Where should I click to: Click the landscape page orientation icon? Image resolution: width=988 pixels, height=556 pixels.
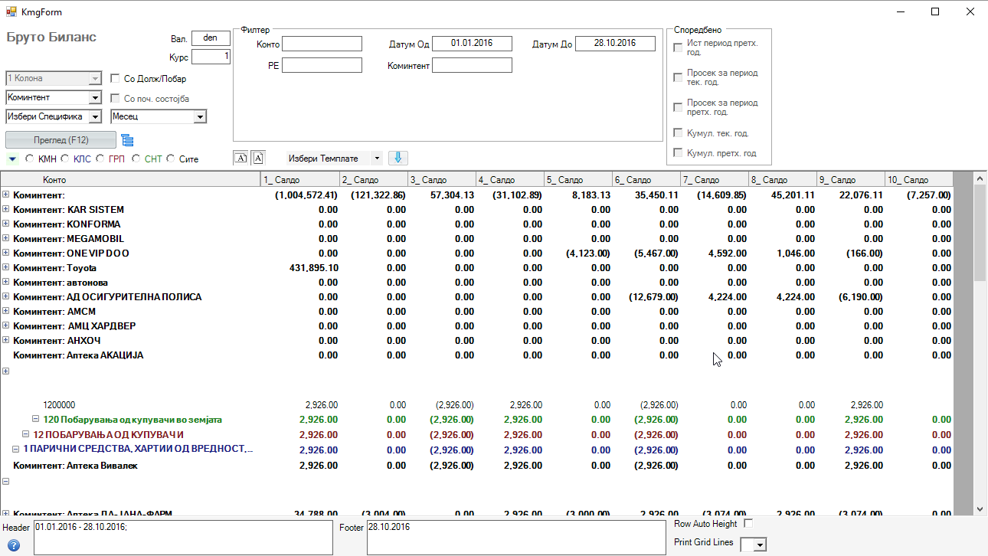(240, 158)
